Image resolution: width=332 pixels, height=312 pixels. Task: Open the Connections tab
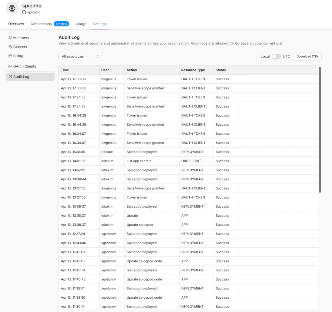coord(41,24)
